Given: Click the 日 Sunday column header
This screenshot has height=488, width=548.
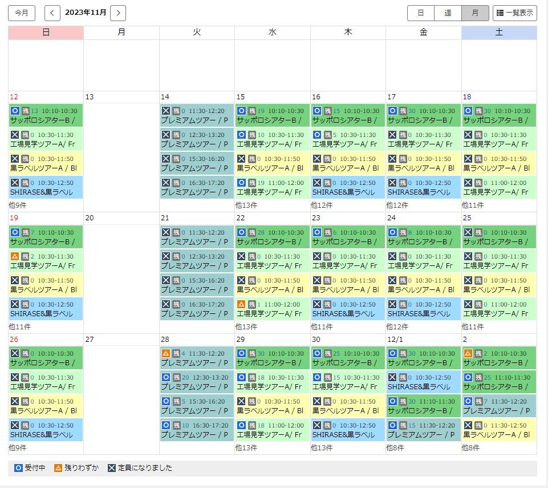Looking at the screenshot, I should [x=46, y=33].
